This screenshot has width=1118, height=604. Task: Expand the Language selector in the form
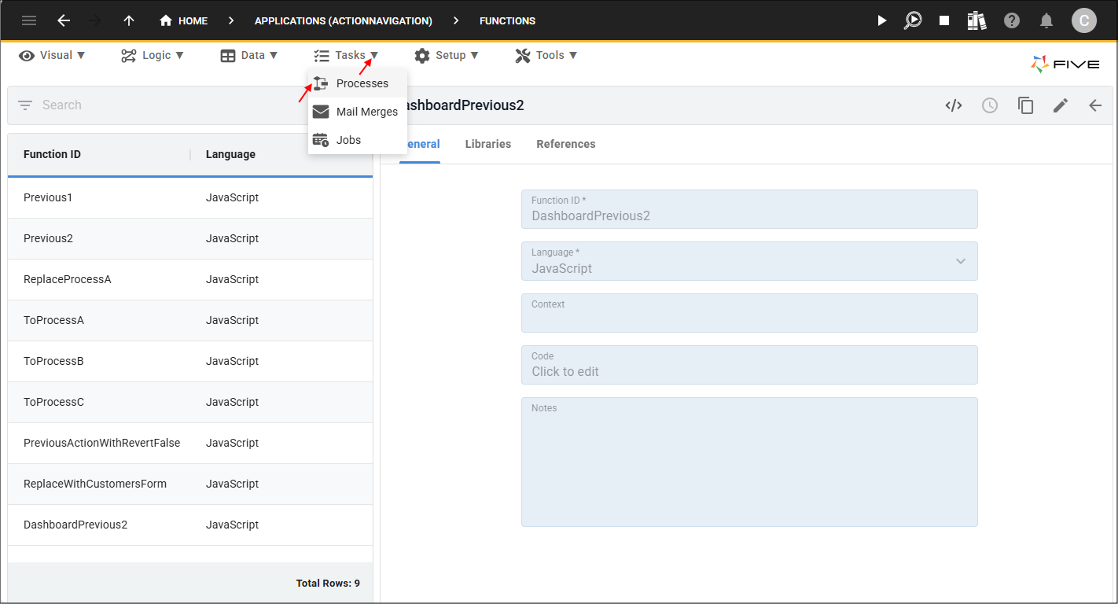click(x=960, y=261)
